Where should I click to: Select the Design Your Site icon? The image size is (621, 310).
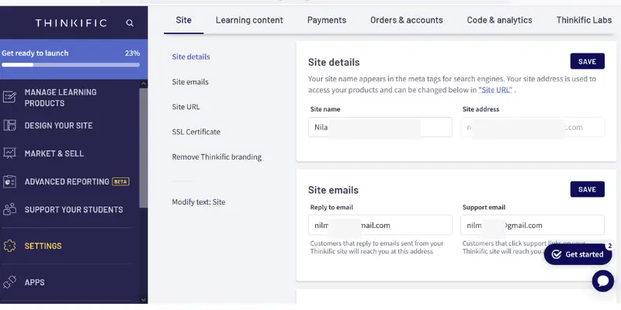pyautogui.click(x=9, y=126)
